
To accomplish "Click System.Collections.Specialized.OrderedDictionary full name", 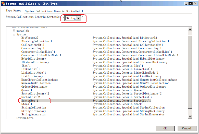I will tap(129, 87).
